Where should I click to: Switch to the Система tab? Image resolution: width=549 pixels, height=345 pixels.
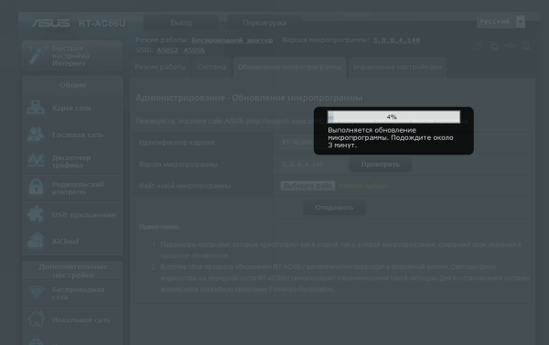click(x=211, y=67)
